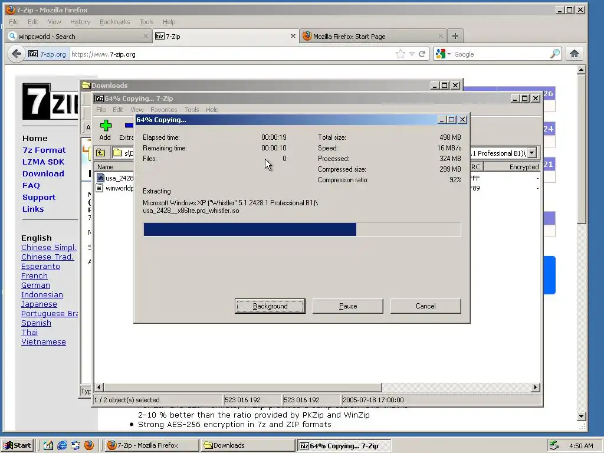Click the Google search input field
Viewport: 604px width, 453px height.
coord(501,54)
